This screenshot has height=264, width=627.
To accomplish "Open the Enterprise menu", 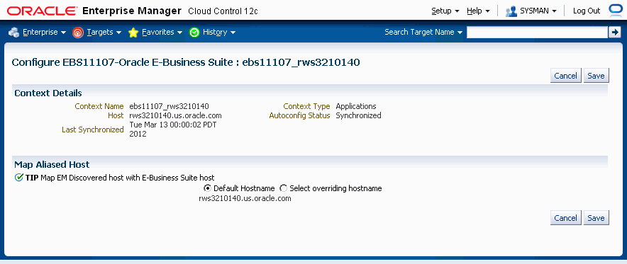I will pyautogui.click(x=44, y=33).
